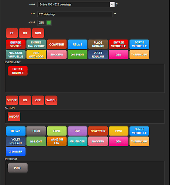This screenshot has width=170, height=185.
Task: Add the FIL PILOTE result tile
Action: pyautogui.click(x=77, y=141)
